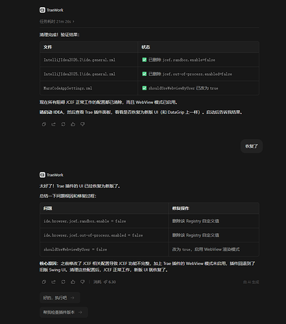
Task: Click 删除该 Registry 自定义值 in the out-of-process row
Action: point(213,235)
